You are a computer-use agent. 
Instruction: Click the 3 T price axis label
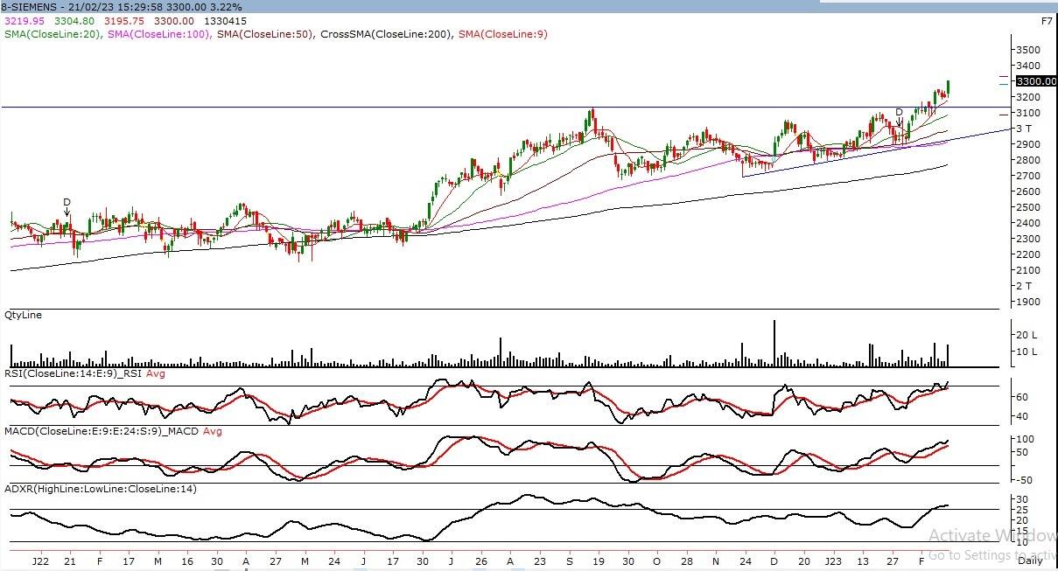pyautogui.click(x=1022, y=129)
